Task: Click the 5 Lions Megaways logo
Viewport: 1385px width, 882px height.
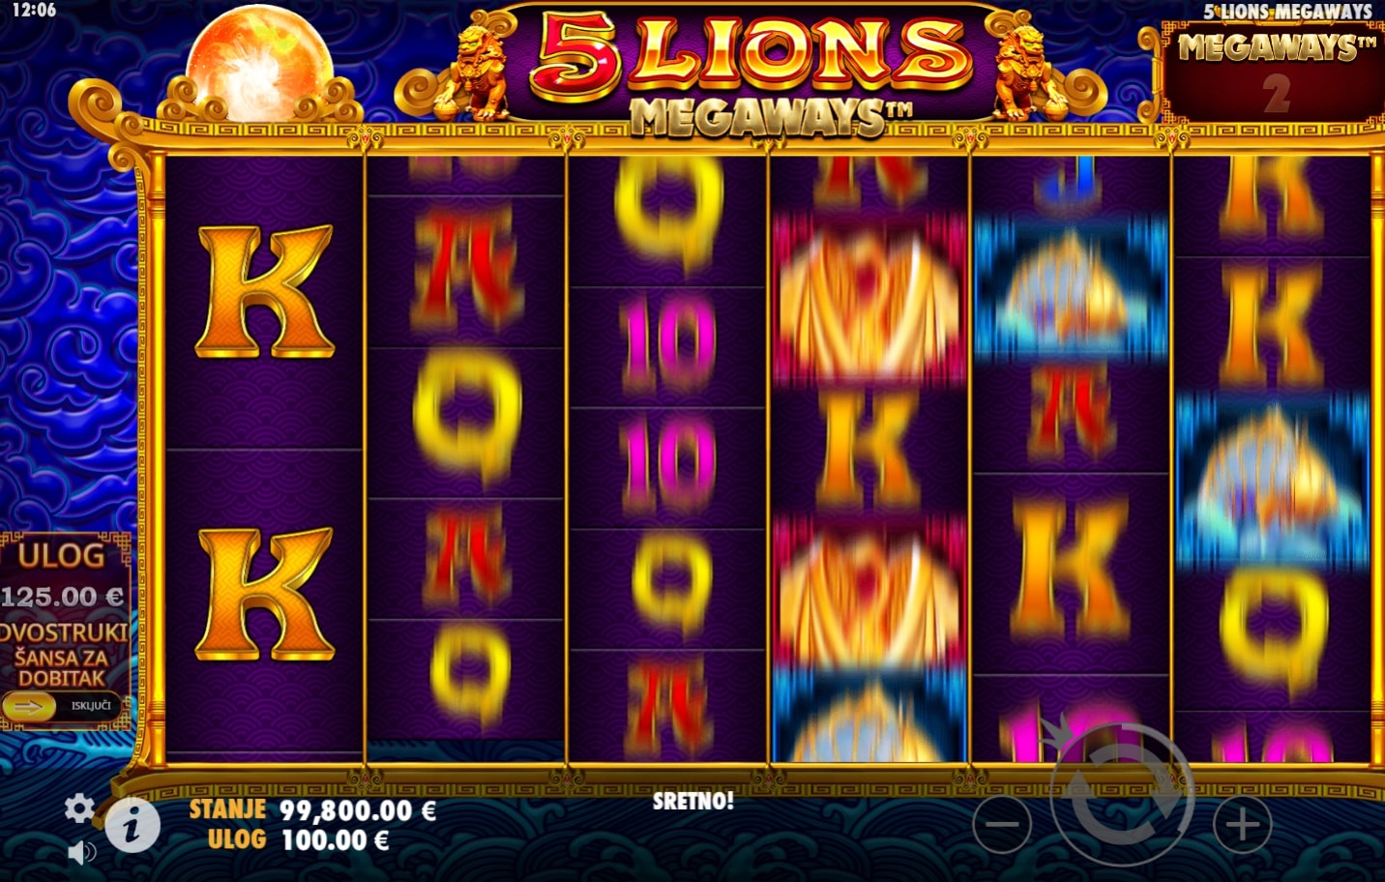Action: pos(752,71)
